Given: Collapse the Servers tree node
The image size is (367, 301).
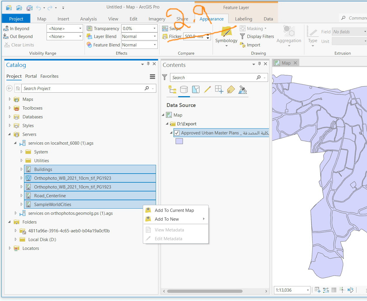Looking at the screenshot, I should tap(9, 134).
